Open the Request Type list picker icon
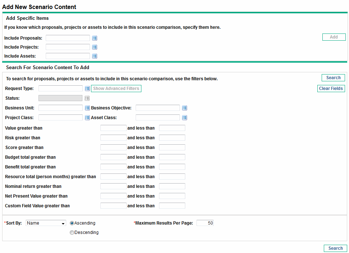The image size is (349, 253). pyautogui.click(x=87, y=89)
